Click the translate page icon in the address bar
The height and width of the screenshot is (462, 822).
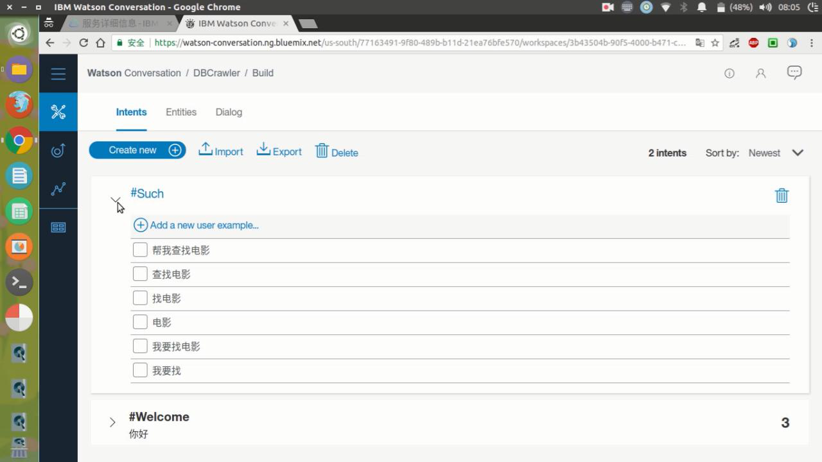(x=699, y=43)
